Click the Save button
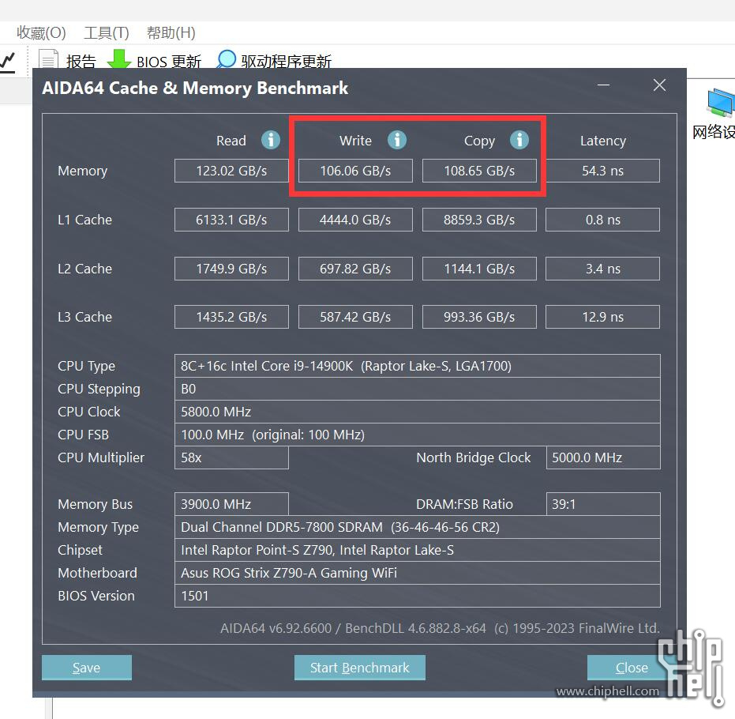The image size is (735, 719). (x=87, y=668)
